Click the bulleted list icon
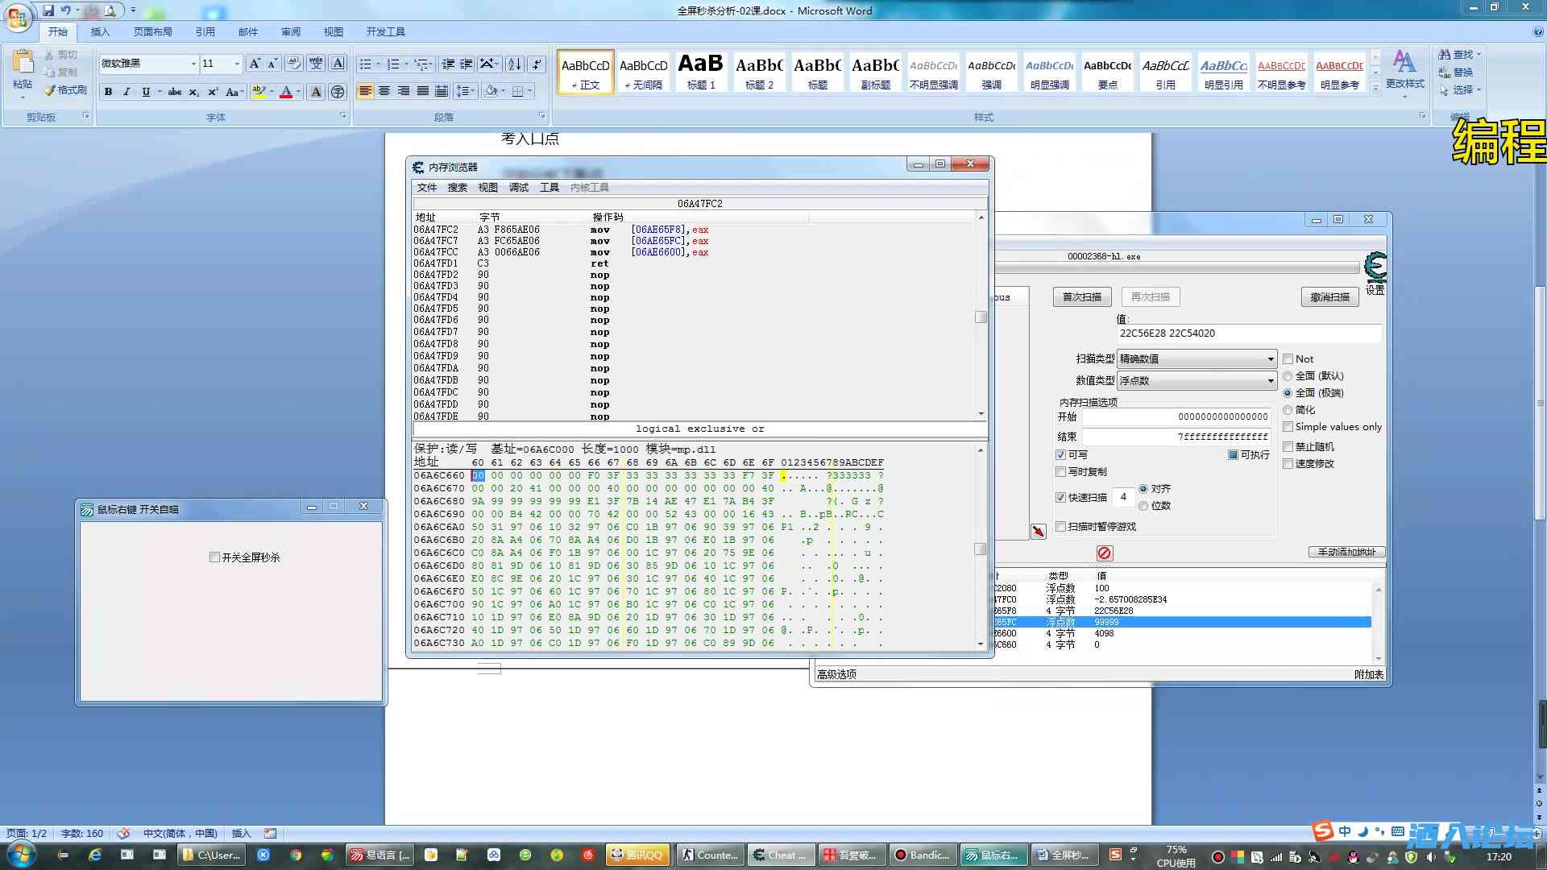Viewport: 1547px width, 870px height. click(365, 64)
